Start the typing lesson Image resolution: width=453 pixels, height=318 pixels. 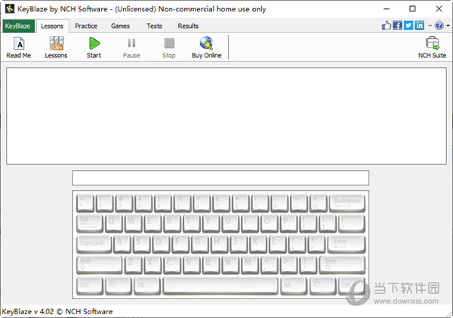[x=94, y=47]
